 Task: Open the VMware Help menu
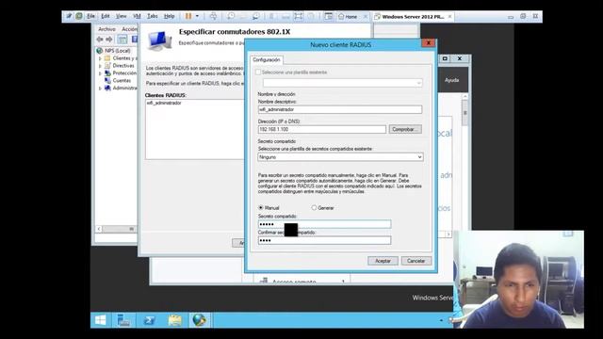click(170, 16)
